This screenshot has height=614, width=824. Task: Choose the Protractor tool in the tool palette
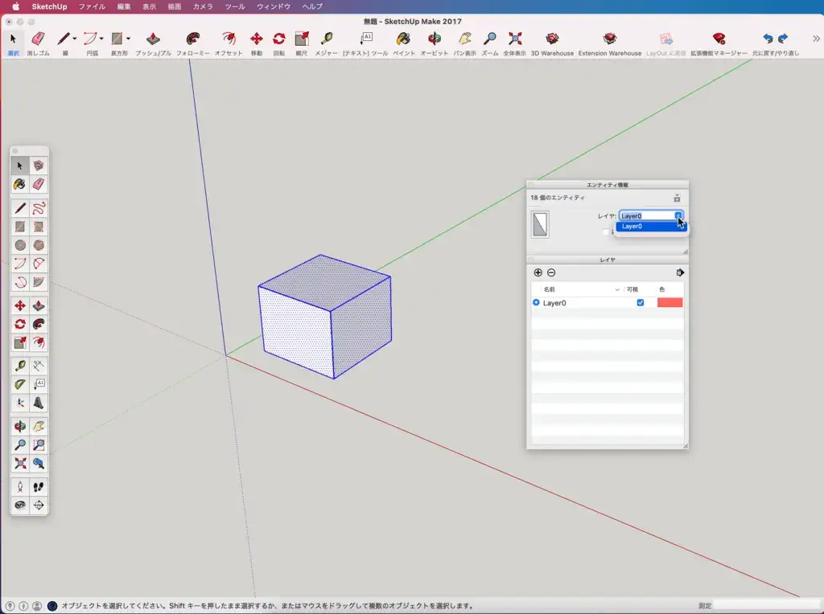click(x=20, y=384)
